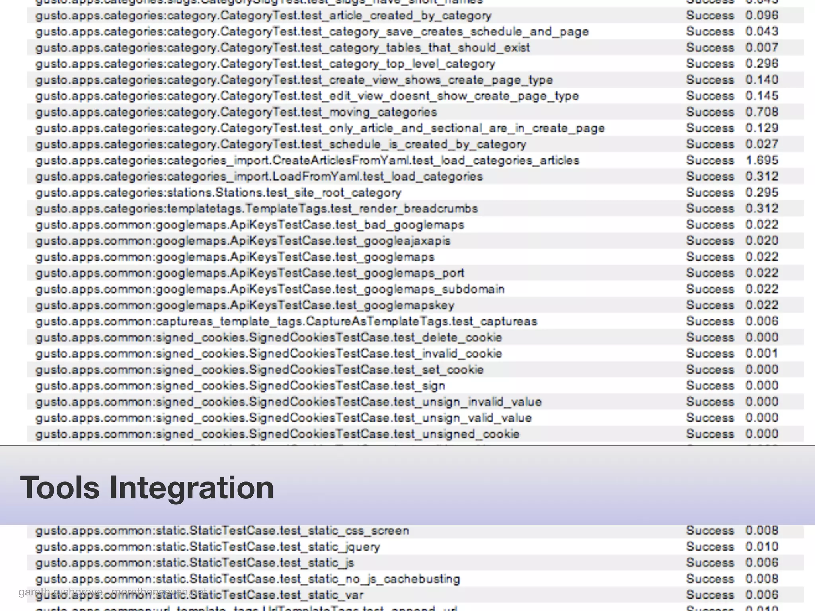Click test_category_tables_that_should_exist test name
This screenshot has width=815, height=611.
[x=283, y=48]
